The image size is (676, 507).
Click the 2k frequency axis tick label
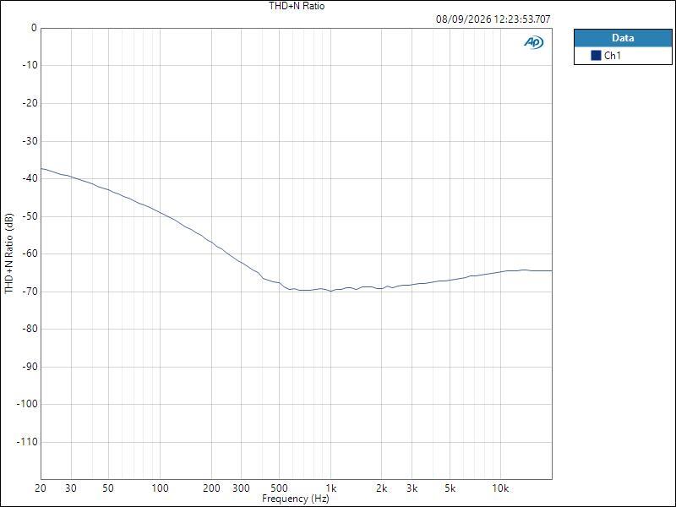coord(382,488)
